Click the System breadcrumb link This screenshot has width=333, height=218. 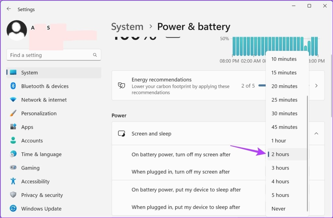[x=127, y=27]
